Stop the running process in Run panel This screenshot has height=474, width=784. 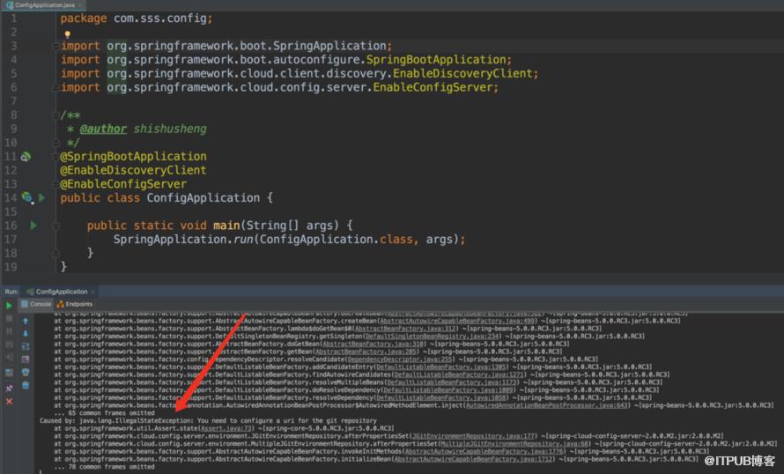(9, 319)
